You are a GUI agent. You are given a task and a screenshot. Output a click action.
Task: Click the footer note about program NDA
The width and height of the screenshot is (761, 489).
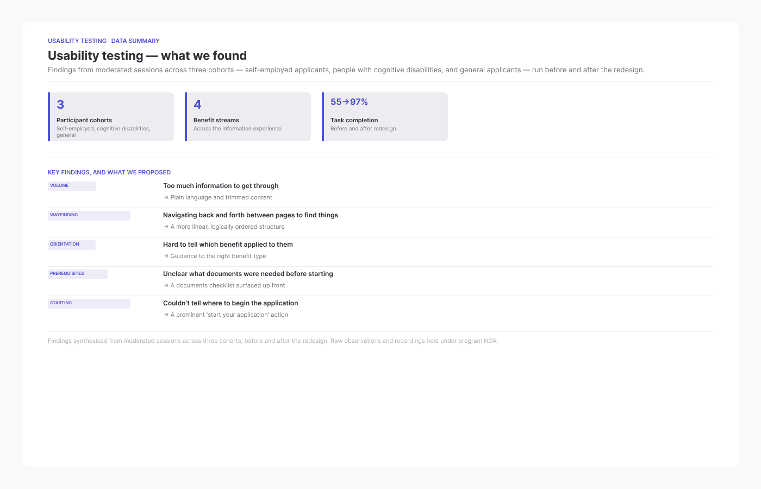(x=273, y=341)
